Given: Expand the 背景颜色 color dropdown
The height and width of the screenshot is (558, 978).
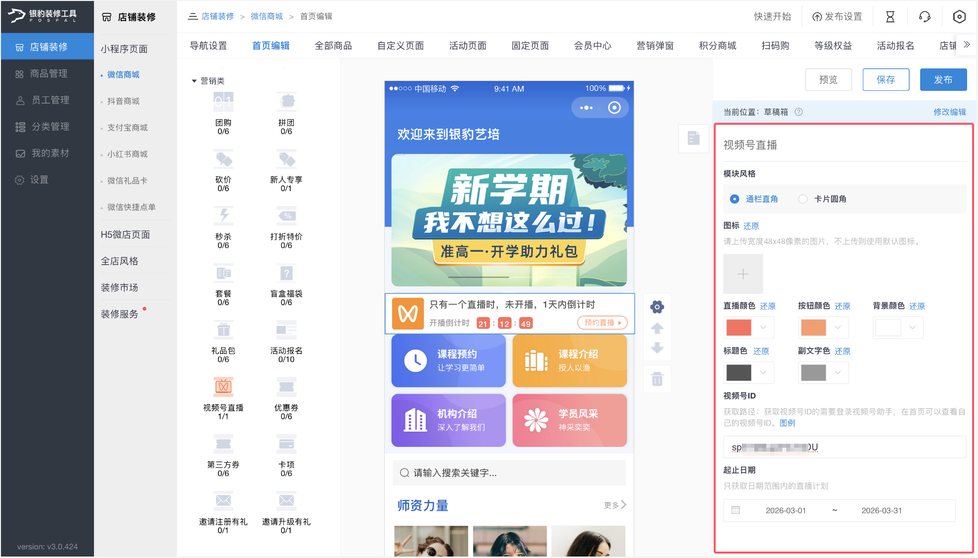Looking at the screenshot, I should pyautogui.click(x=912, y=327).
